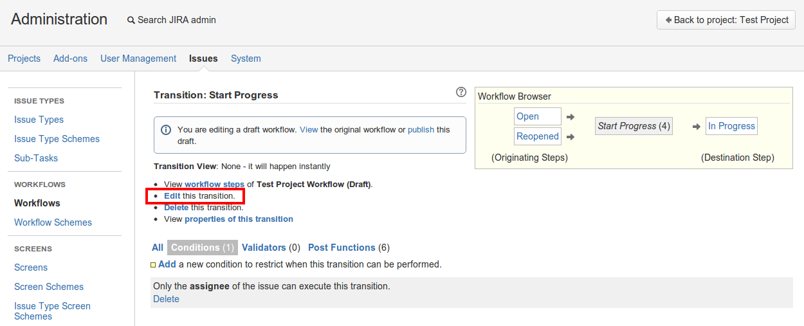Show the Post Functions tab

coord(342,248)
